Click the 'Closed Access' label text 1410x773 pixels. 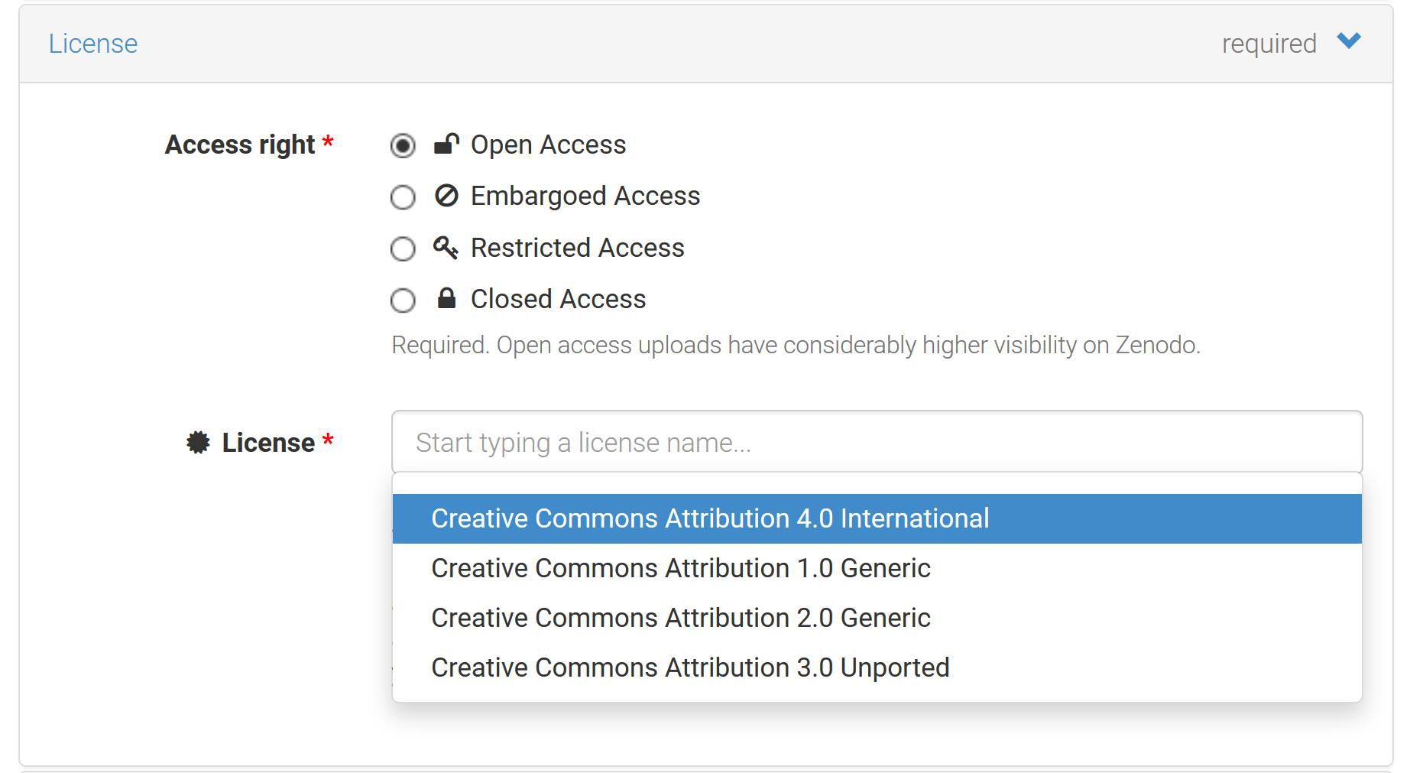pos(558,299)
